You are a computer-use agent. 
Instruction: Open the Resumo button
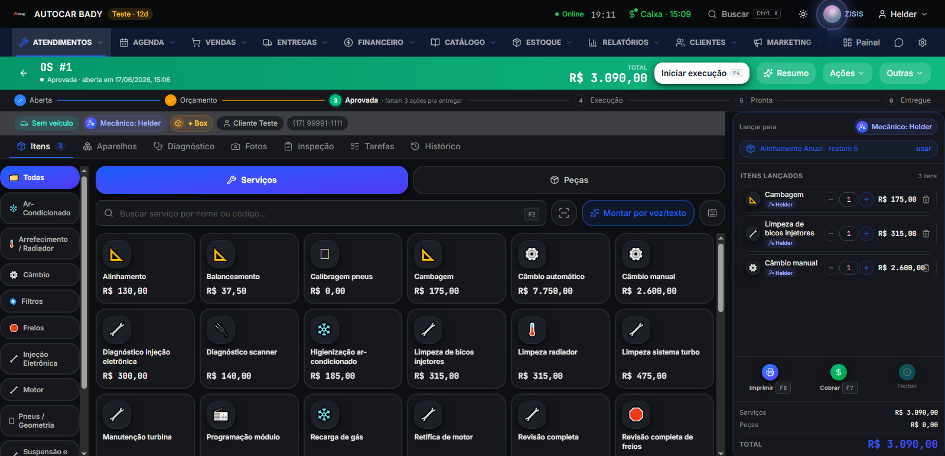point(786,73)
